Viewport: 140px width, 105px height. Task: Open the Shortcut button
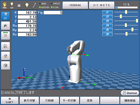(130, 93)
